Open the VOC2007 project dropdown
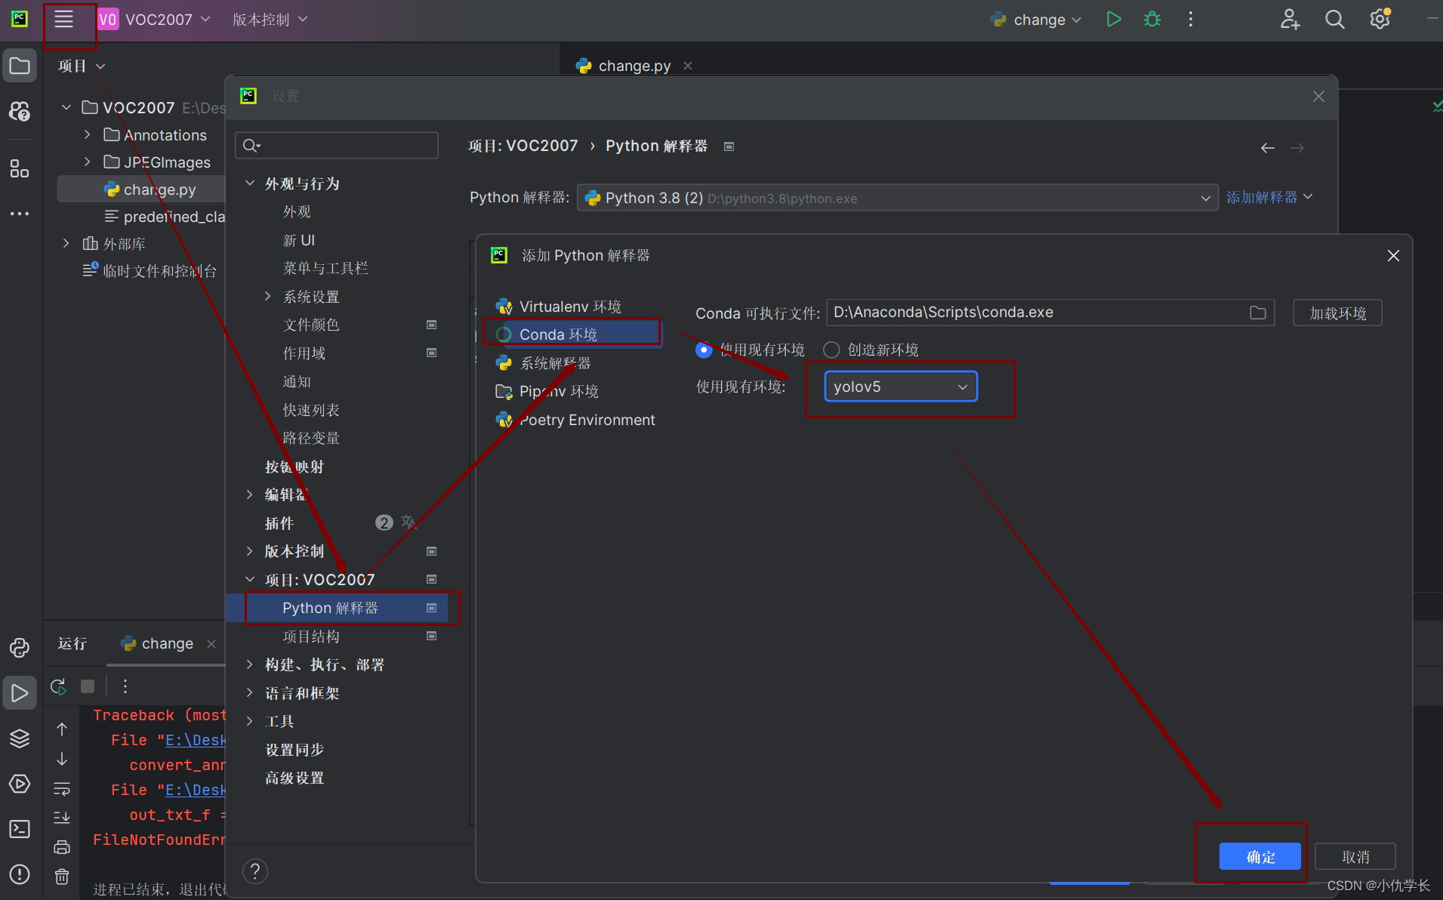This screenshot has height=900, width=1443. click(x=154, y=20)
